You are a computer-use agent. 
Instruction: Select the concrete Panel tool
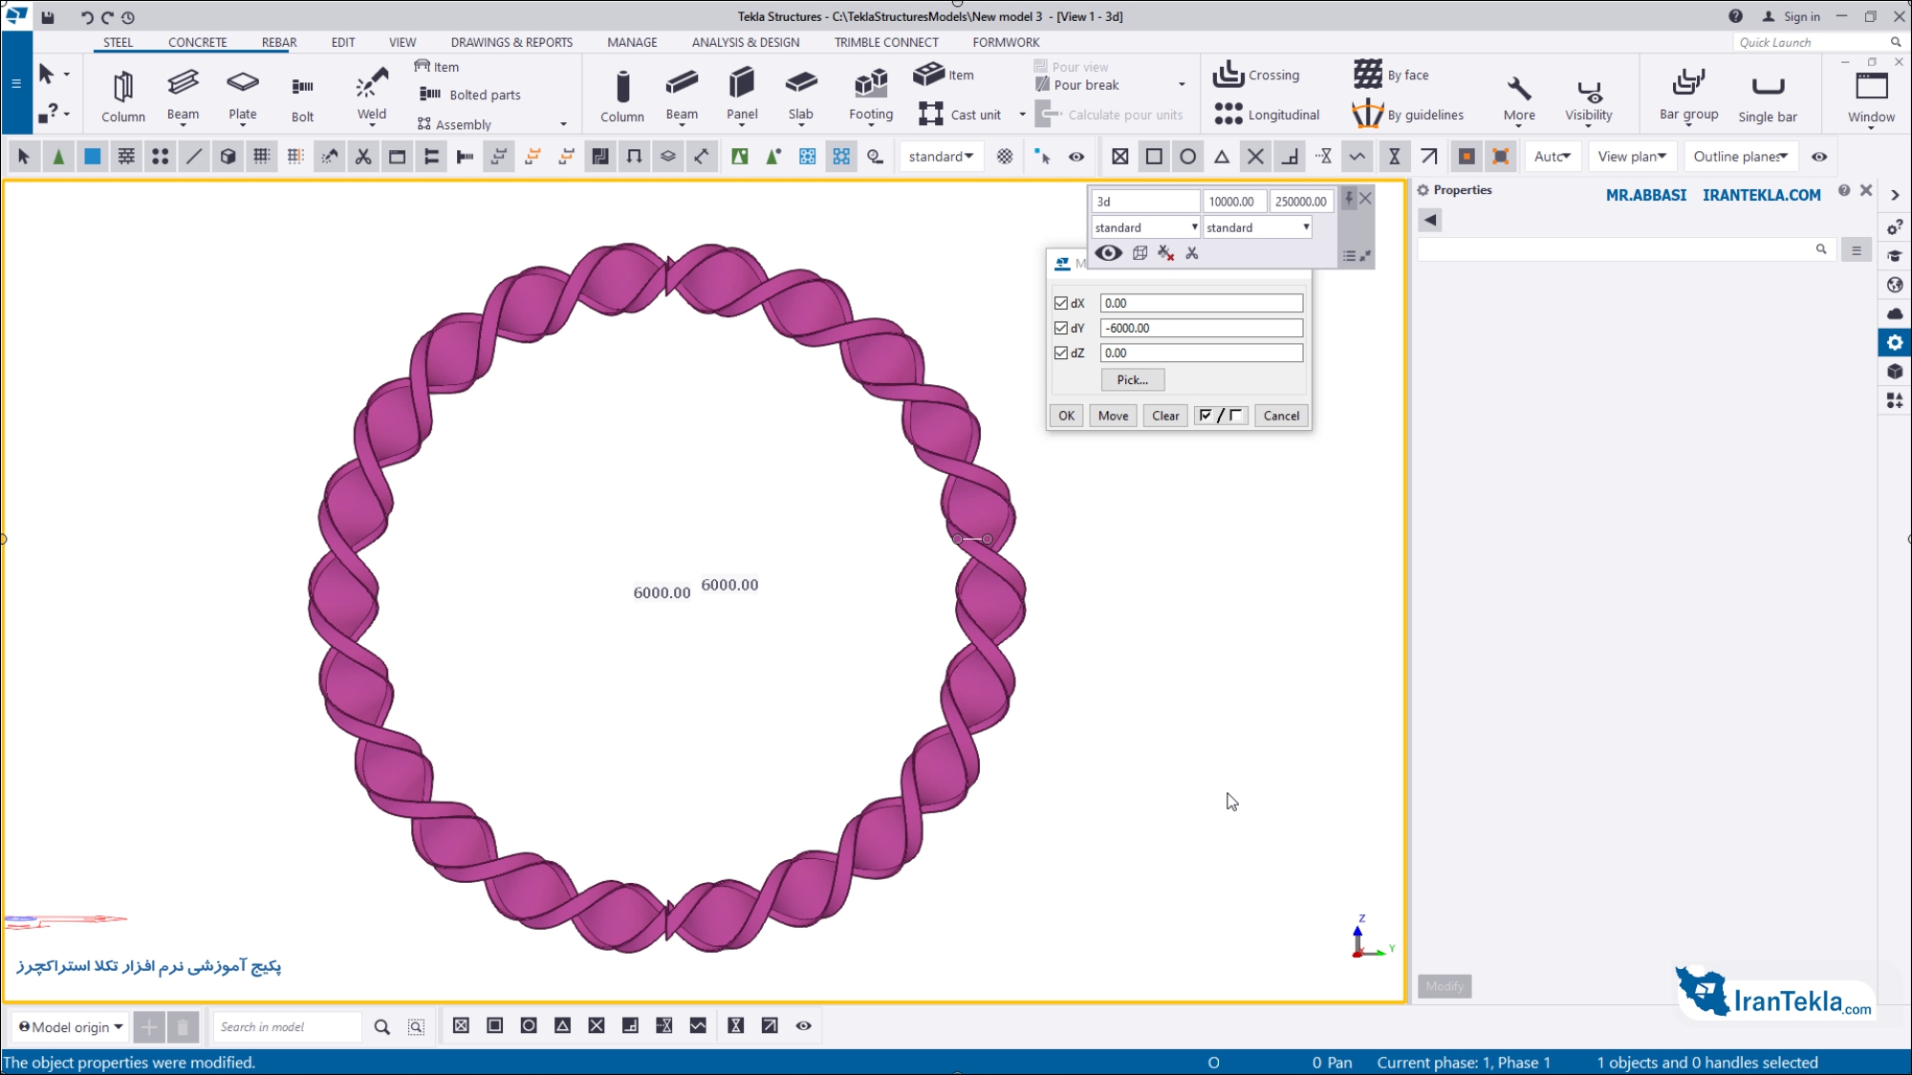[742, 96]
